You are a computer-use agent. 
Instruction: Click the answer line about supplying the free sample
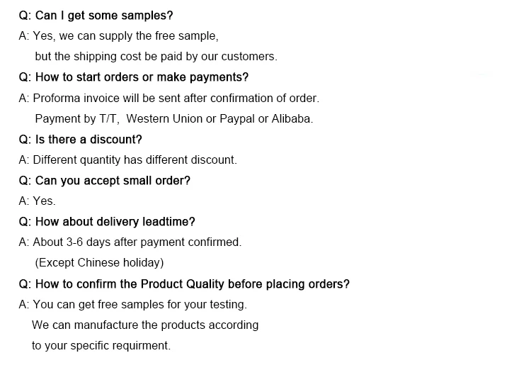[x=118, y=35]
